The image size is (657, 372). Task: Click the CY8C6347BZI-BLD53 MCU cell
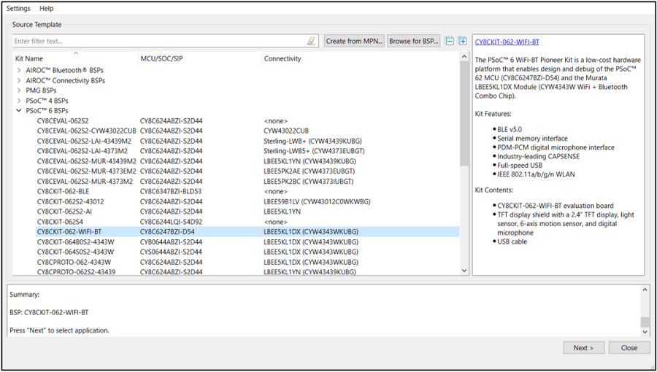[x=171, y=191]
